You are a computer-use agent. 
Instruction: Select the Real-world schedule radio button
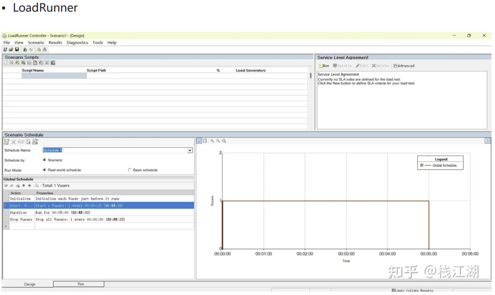click(x=44, y=170)
